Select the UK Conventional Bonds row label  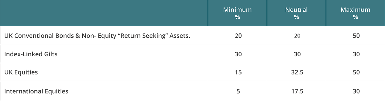click(x=97, y=35)
